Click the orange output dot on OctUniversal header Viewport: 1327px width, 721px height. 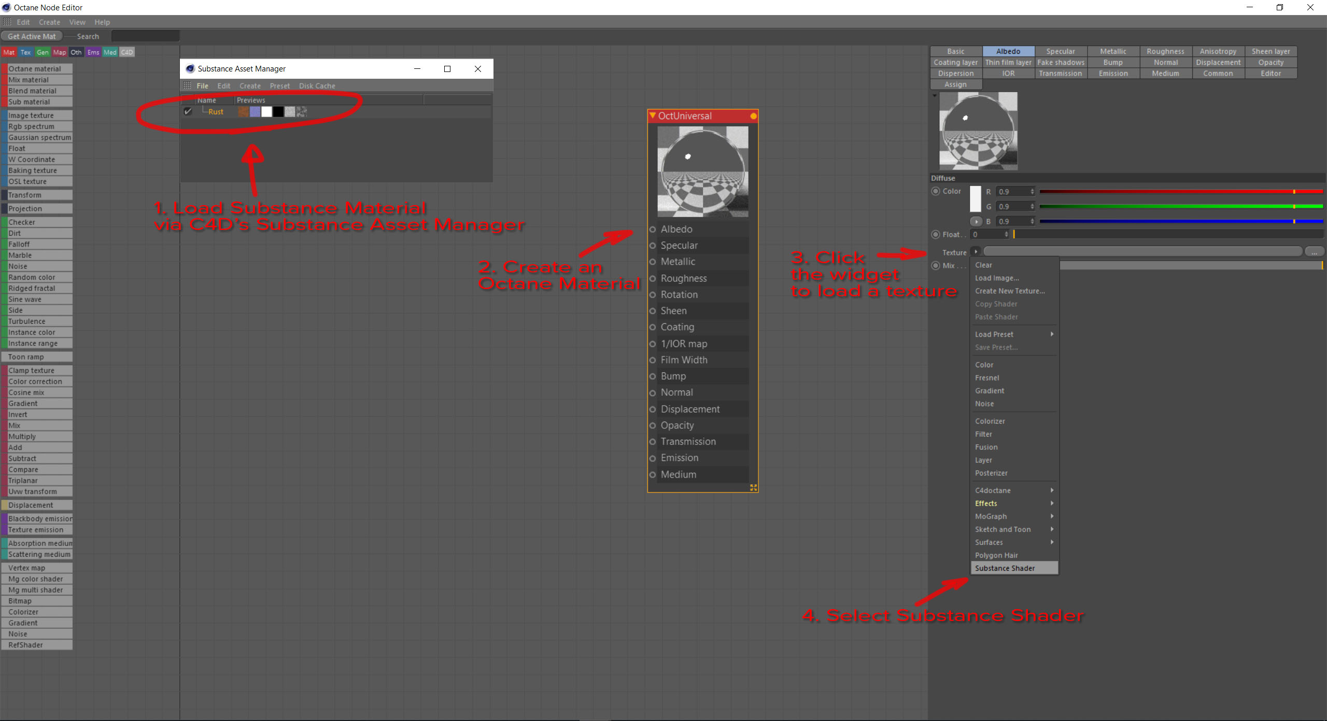[x=753, y=117]
